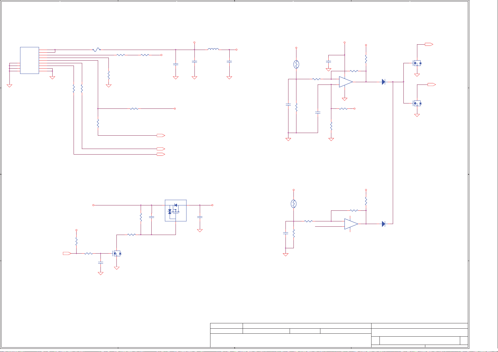Viewport: 498px width, 352px height.
Task: Select the top-right MOSFET transistor
Action: point(417,63)
